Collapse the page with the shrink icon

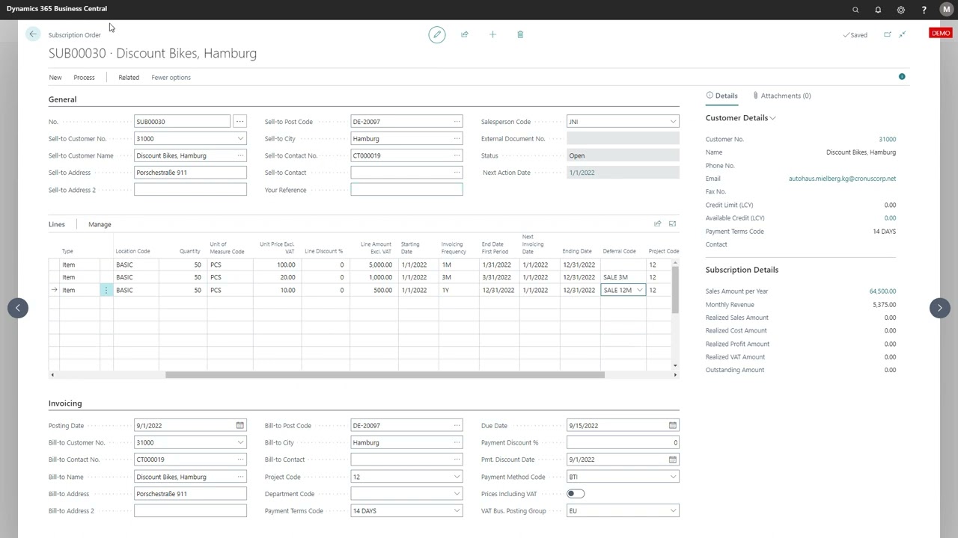point(903,34)
